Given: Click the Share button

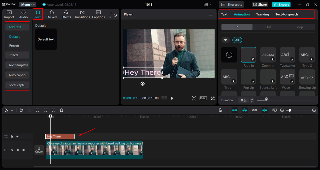Looking at the screenshot, I should (x=259, y=4).
